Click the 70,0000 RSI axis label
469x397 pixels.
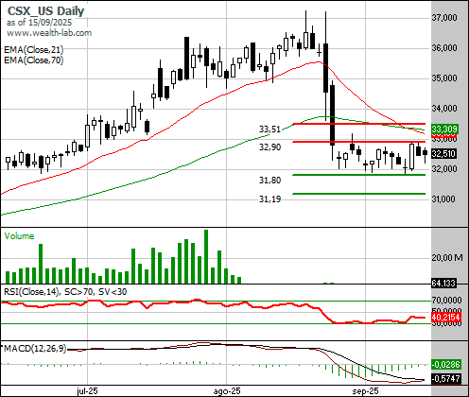[x=446, y=301]
